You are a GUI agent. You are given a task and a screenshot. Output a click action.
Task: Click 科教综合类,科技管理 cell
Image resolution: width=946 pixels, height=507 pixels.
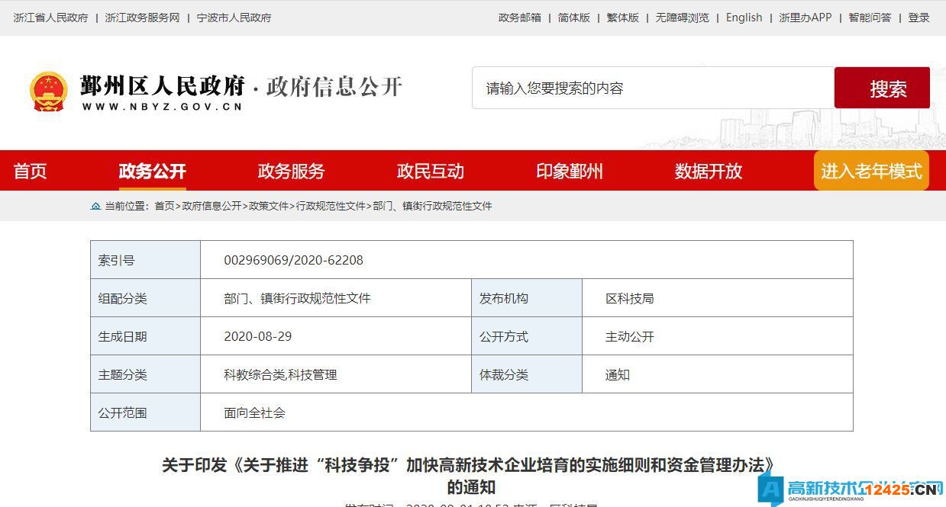click(x=280, y=374)
